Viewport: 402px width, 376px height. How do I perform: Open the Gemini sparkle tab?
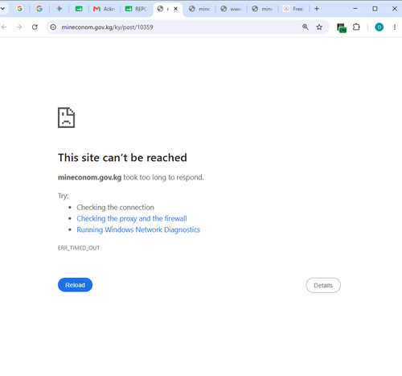(x=59, y=9)
